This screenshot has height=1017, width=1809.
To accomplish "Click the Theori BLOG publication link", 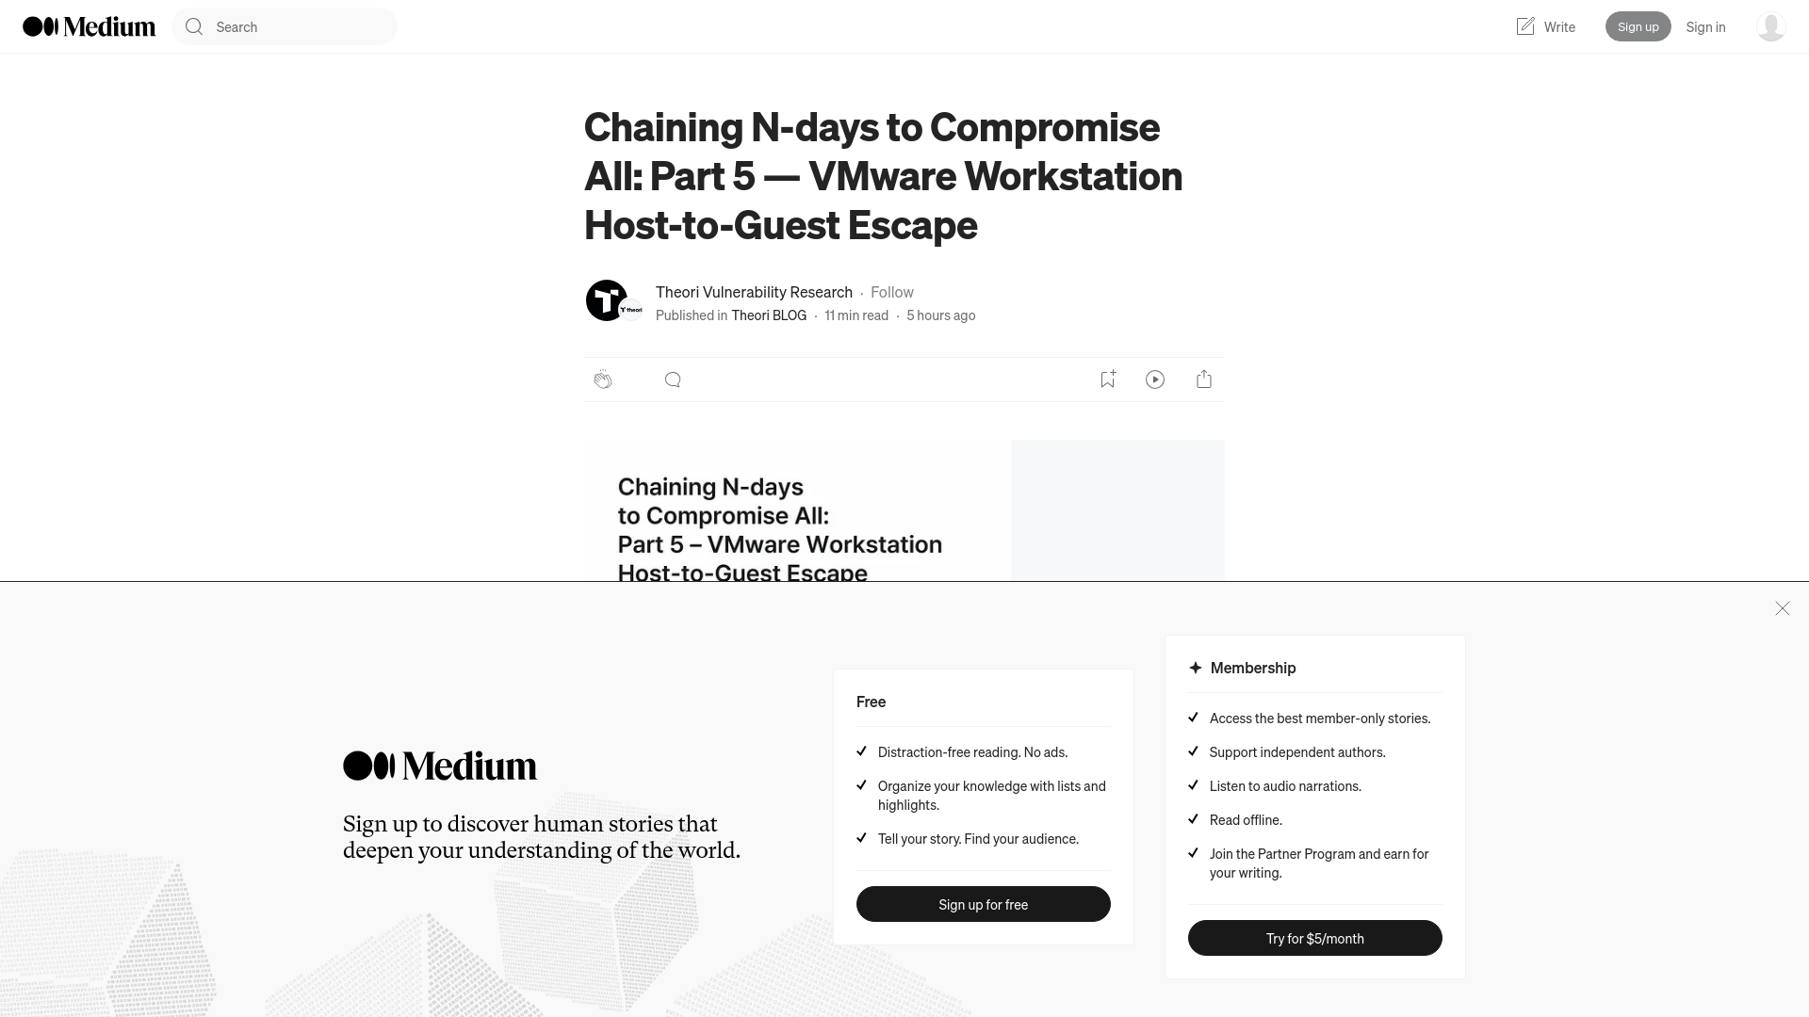I will (x=769, y=315).
